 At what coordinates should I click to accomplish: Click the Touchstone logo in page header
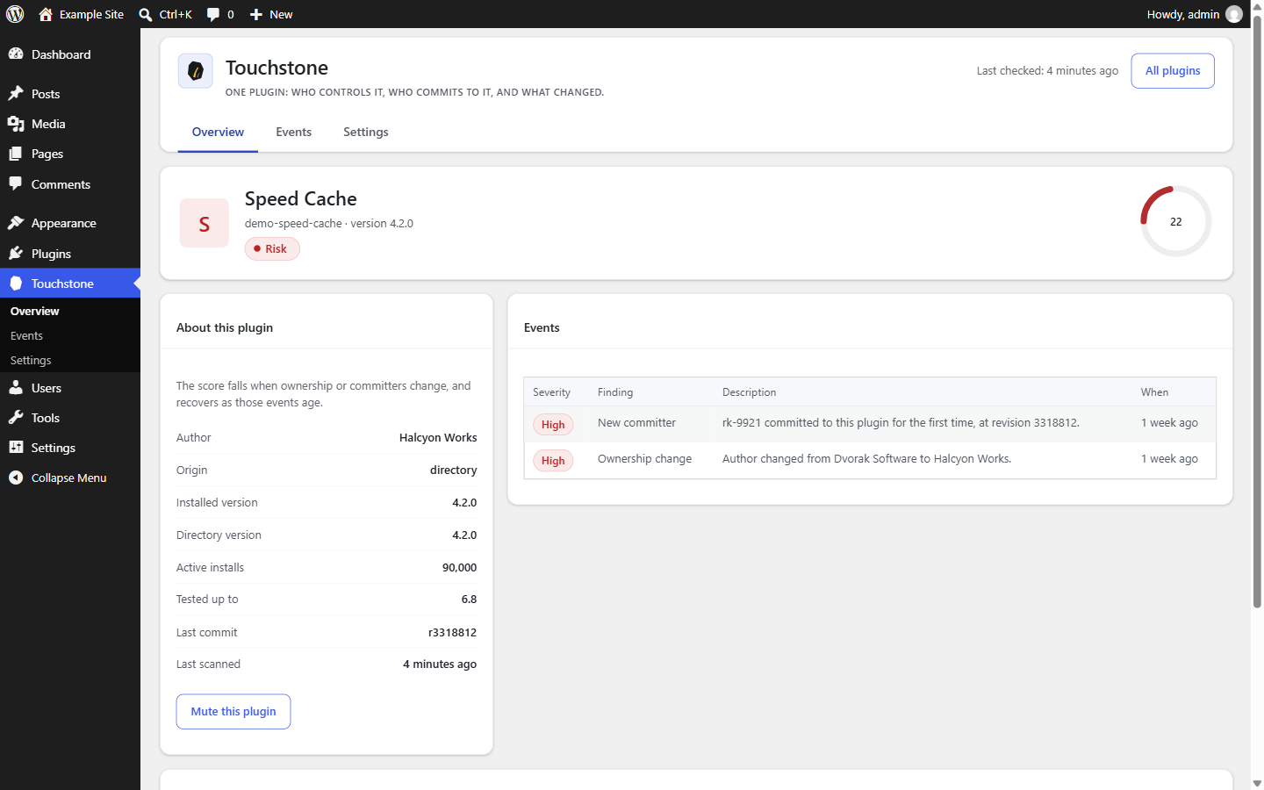[x=196, y=71]
